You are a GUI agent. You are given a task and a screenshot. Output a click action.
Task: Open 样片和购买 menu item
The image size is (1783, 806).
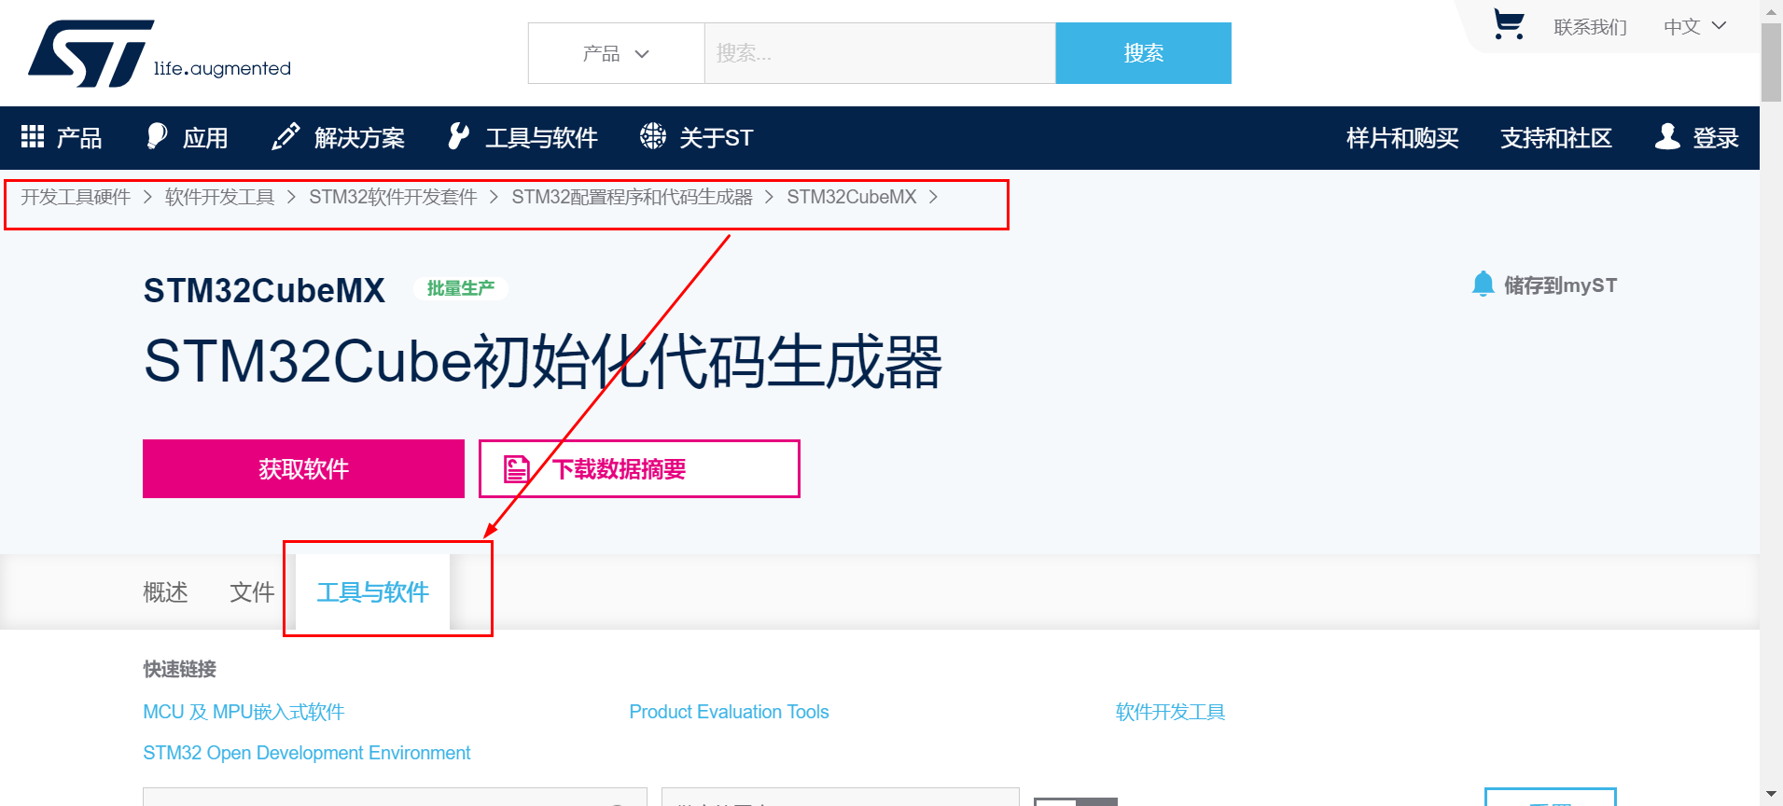point(1402,138)
